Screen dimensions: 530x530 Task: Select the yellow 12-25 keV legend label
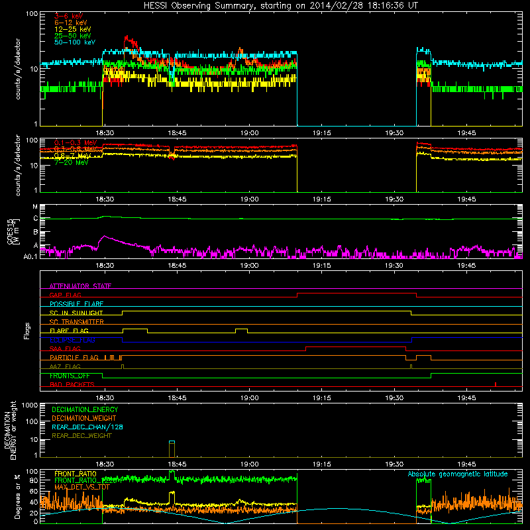[x=73, y=29]
